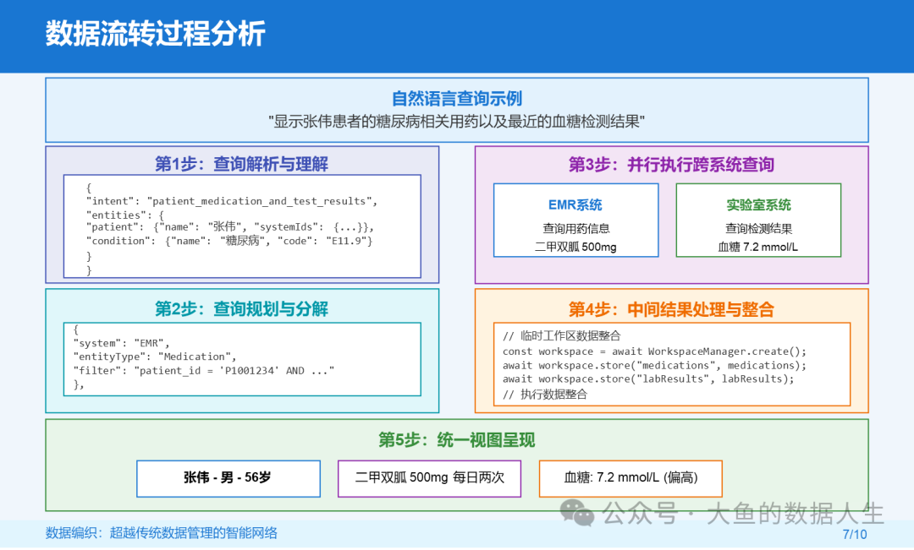
Task: Click the WorkspaceManager code snippet box
Action: (671, 364)
